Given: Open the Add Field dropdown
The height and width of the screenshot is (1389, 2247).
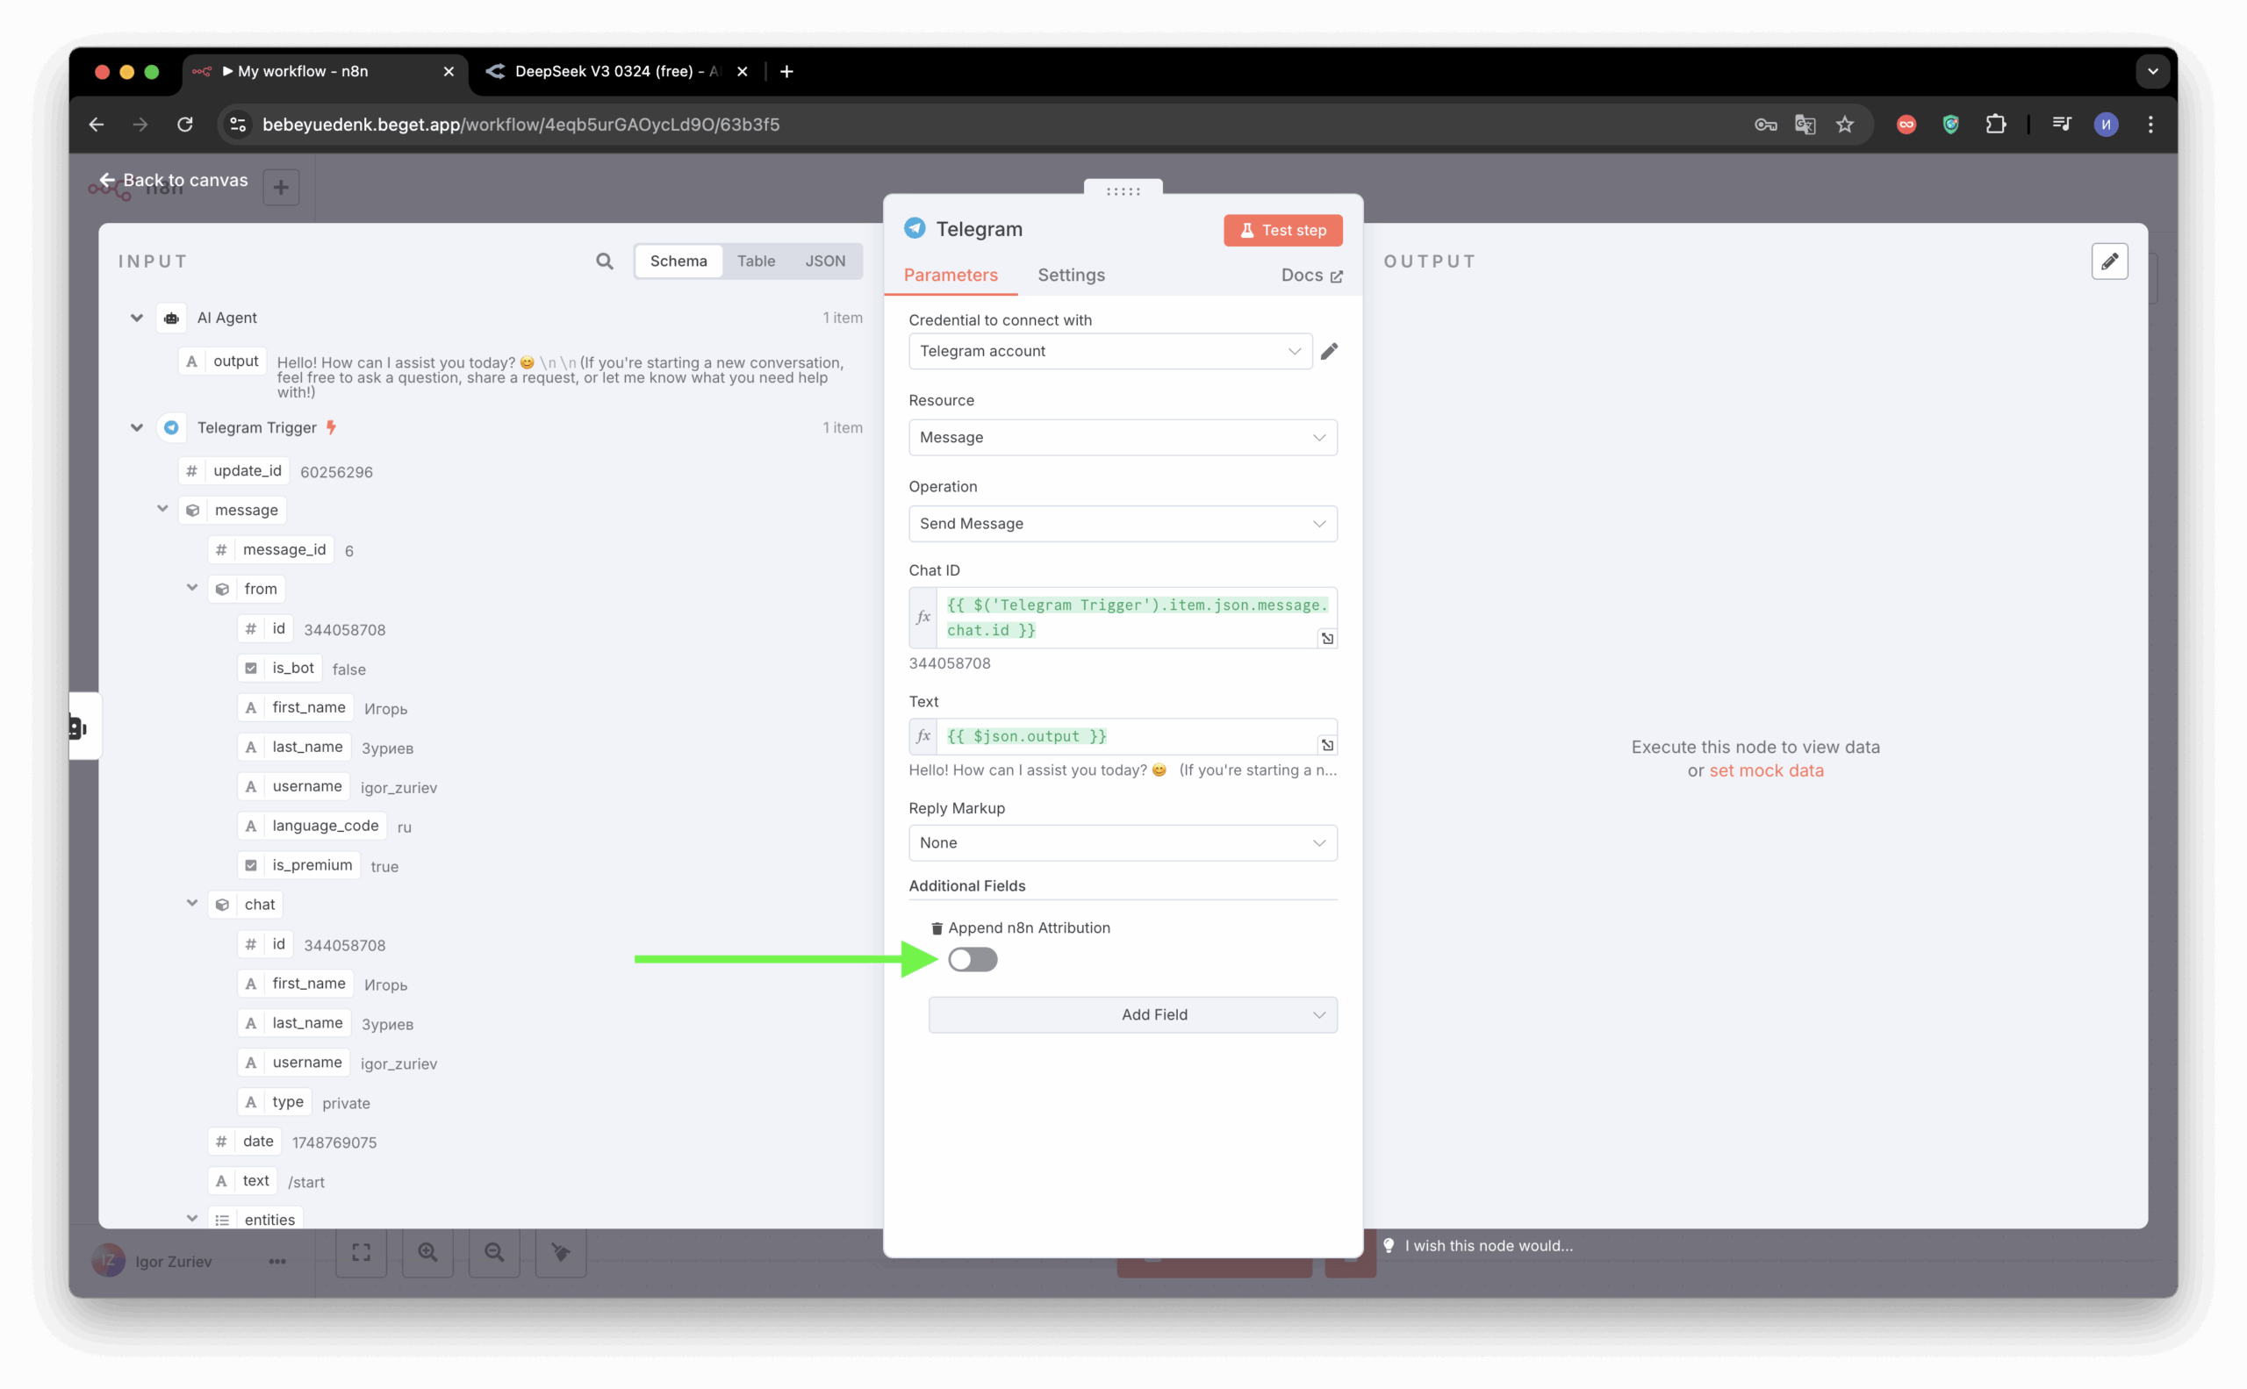Looking at the screenshot, I should (x=1132, y=1014).
